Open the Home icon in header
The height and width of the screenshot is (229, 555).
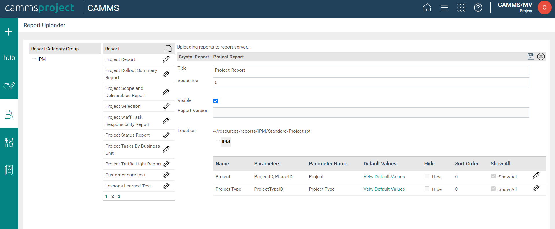427,8
